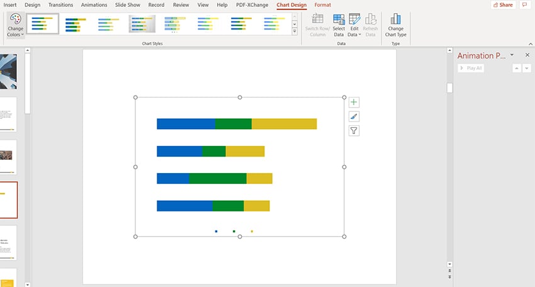Switch to the Format tab
The image size is (535, 287).
pyautogui.click(x=322, y=5)
